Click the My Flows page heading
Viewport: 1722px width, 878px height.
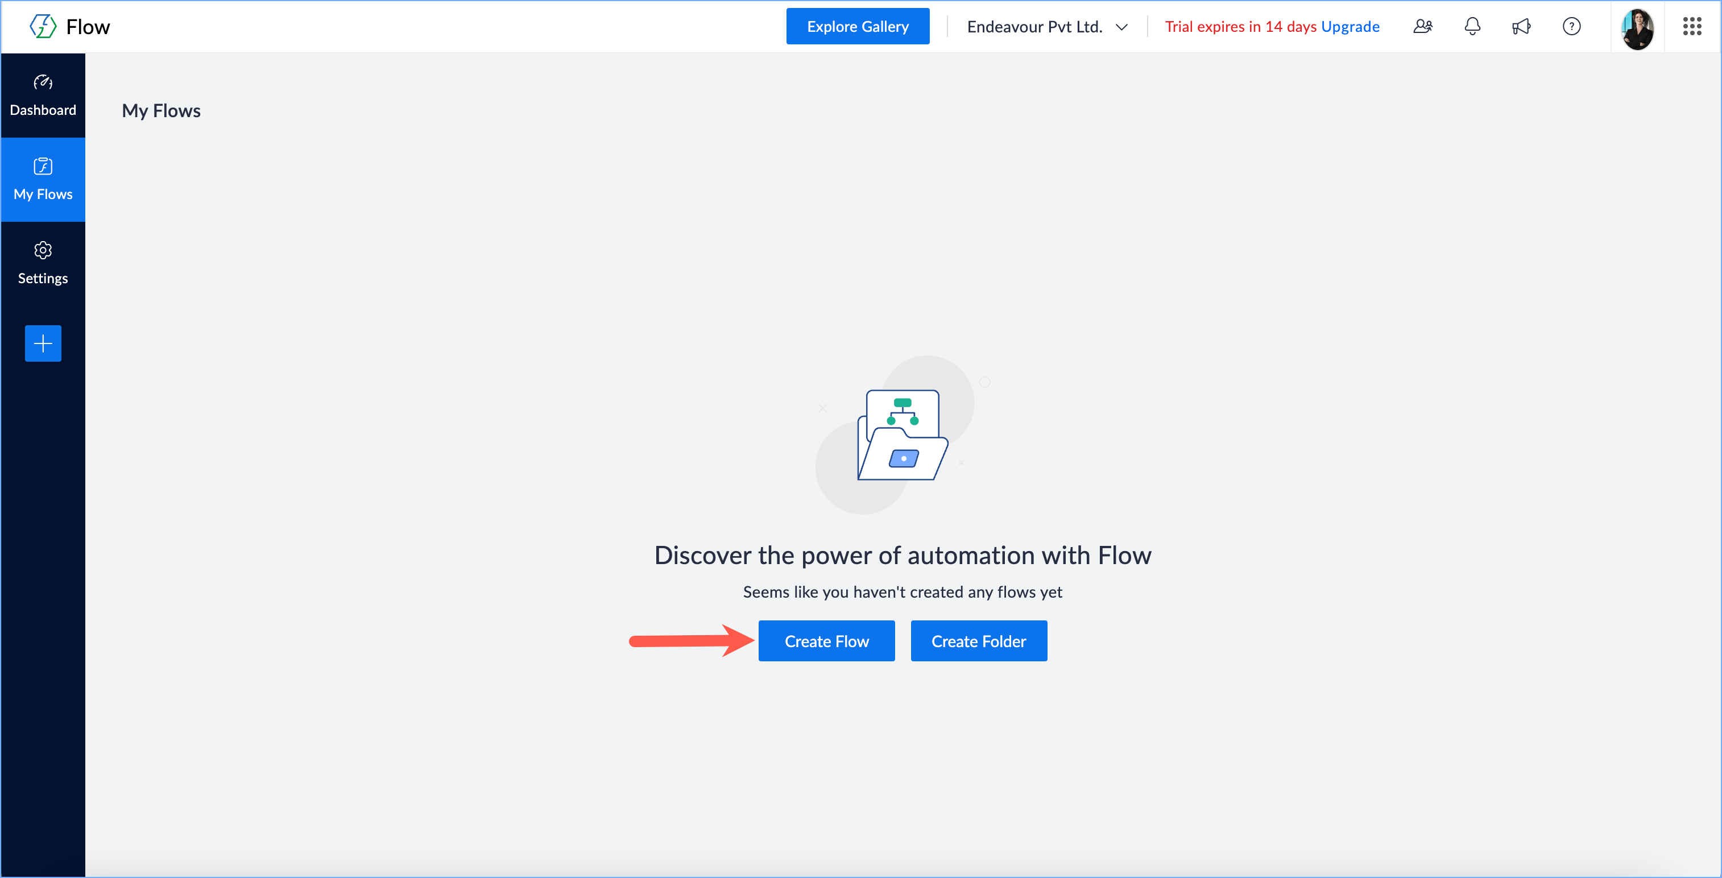[x=161, y=111]
